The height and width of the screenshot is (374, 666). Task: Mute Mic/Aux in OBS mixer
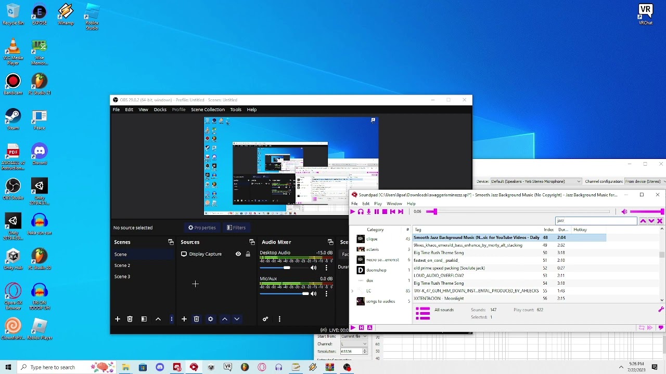click(313, 293)
